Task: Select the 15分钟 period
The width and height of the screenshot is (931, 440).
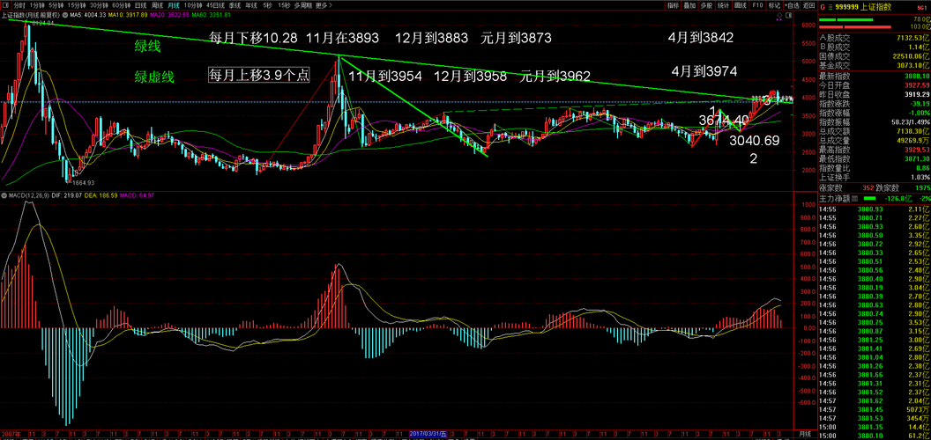Action: point(77,5)
